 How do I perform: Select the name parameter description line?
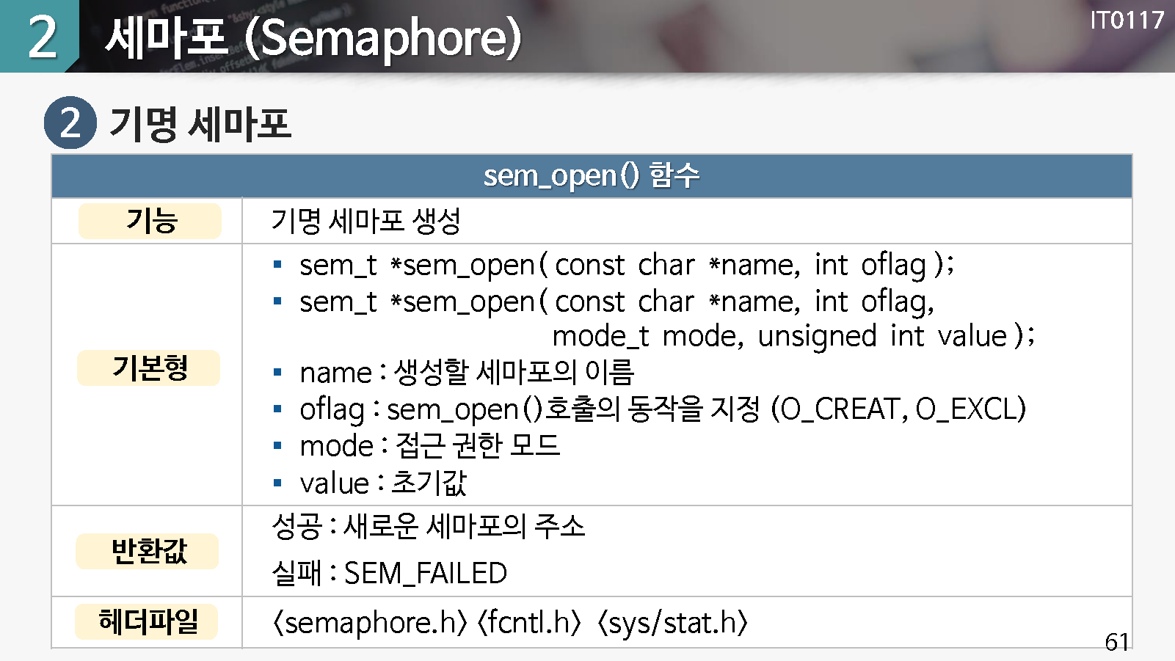(x=467, y=372)
